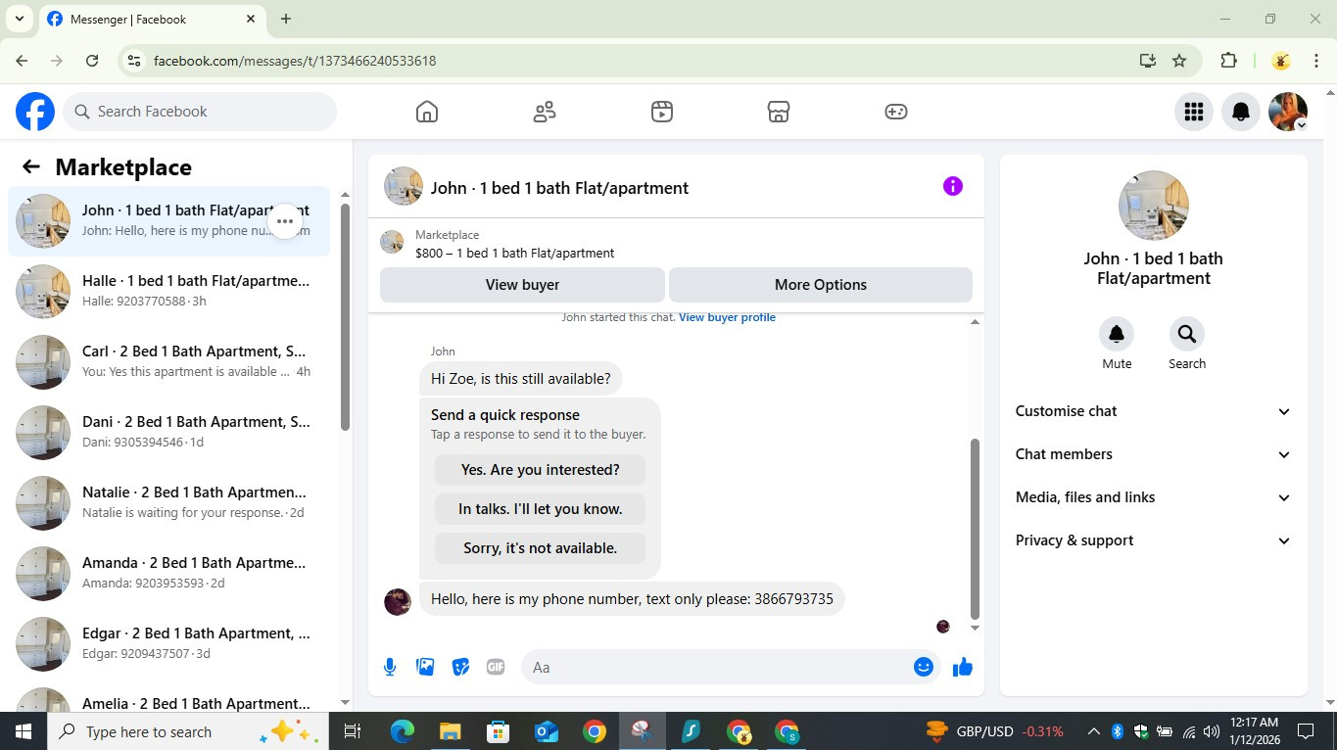The height and width of the screenshot is (750, 1337).
Task: Open Microsoft Edge from taskbar
Action: pos(402,731)
